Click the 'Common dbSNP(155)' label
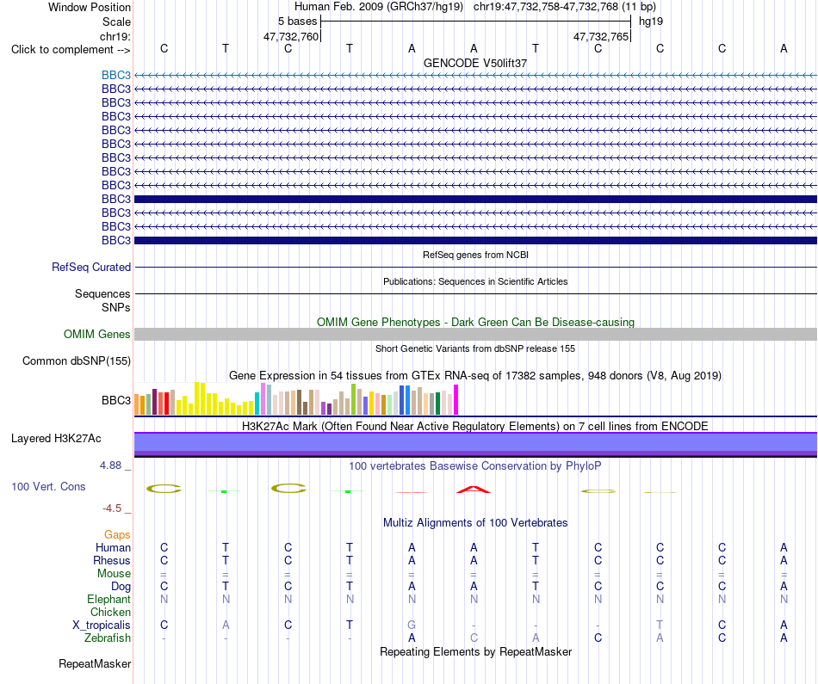 click(x=76, y=360)
